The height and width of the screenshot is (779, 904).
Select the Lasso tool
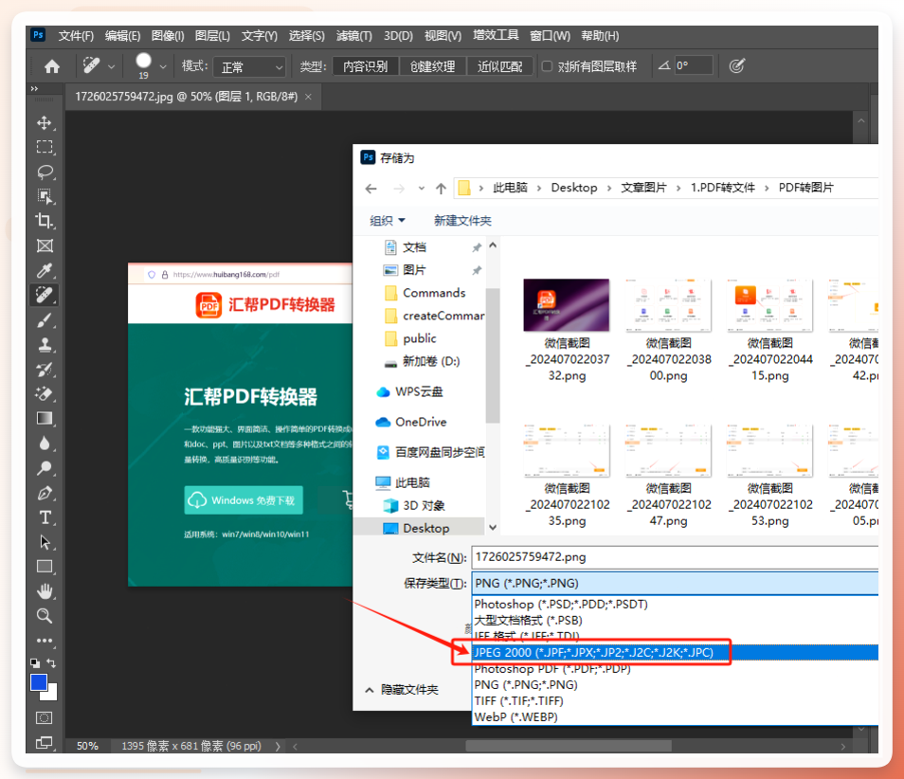(45, 172)
